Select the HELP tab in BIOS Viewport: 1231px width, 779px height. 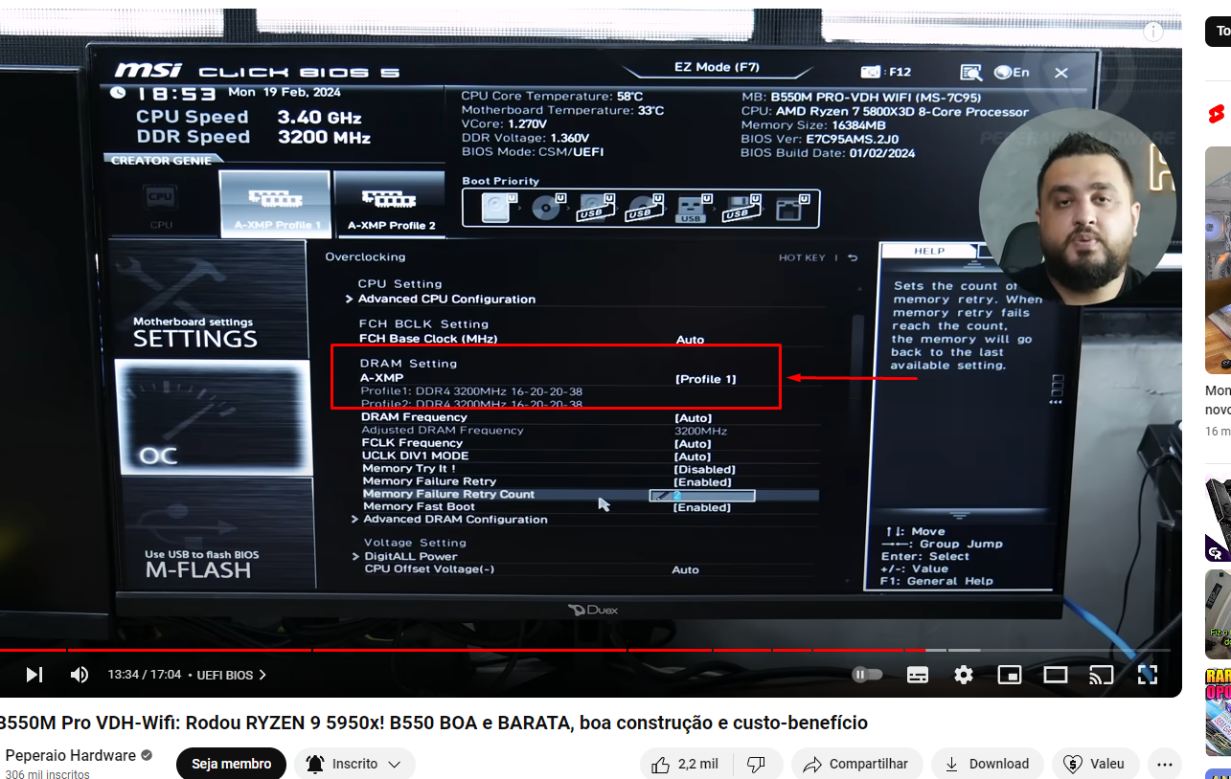coord(928,251)
